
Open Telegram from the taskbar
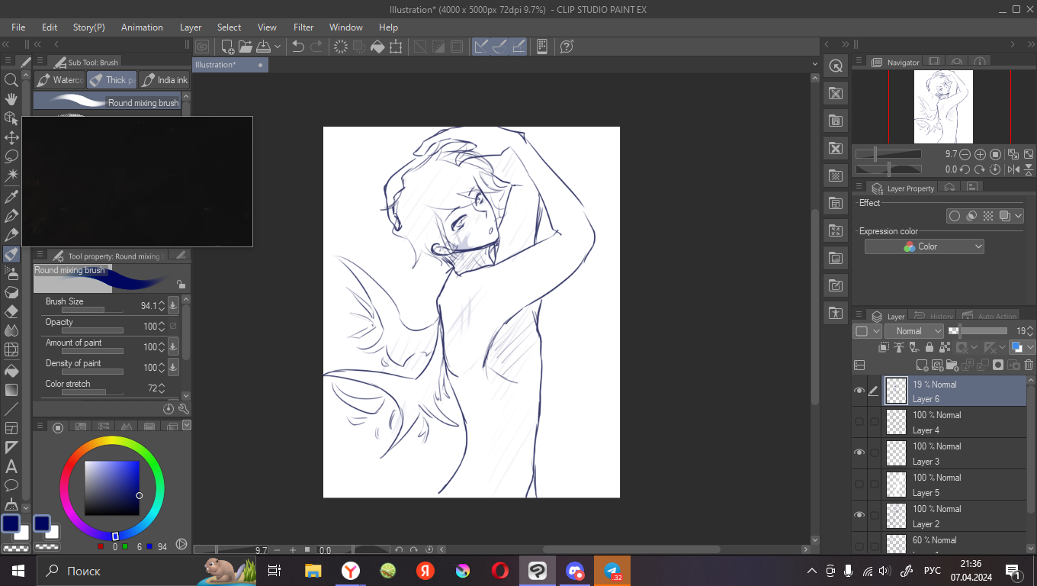pos(612,571)
